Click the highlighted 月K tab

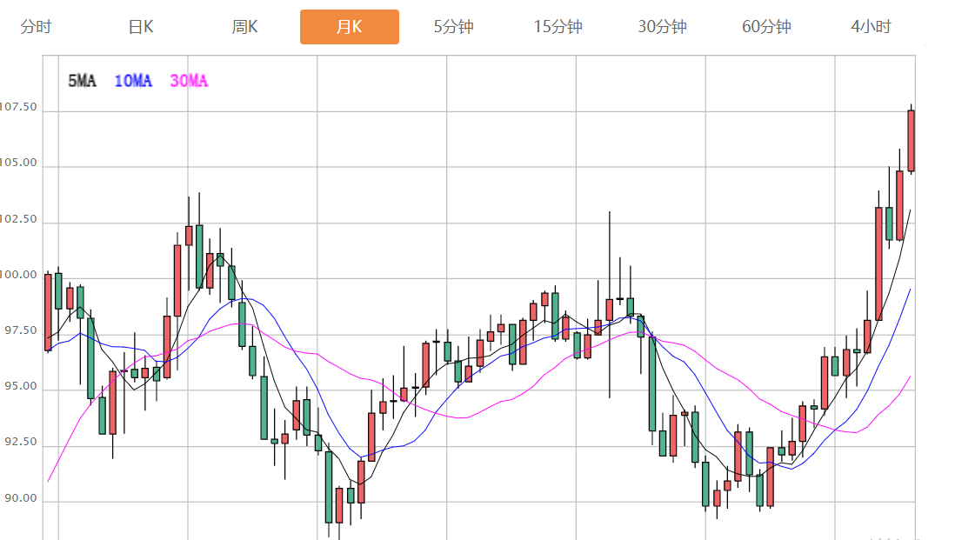pos(349,27)
